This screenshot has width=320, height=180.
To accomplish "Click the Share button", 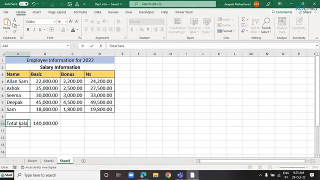I will 307,12.
